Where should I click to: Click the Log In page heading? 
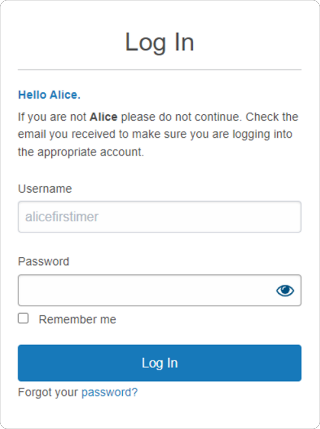click(x=160, y=43)
